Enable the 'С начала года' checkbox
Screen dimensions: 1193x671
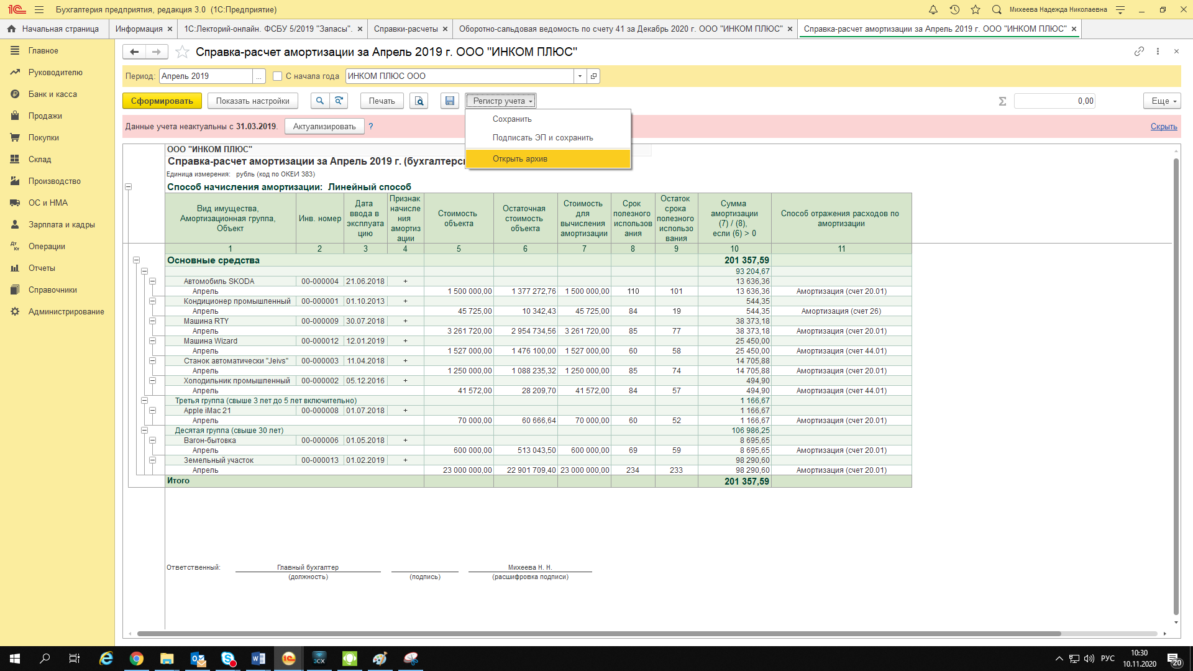pyautogui.click(x=278, y=76)
